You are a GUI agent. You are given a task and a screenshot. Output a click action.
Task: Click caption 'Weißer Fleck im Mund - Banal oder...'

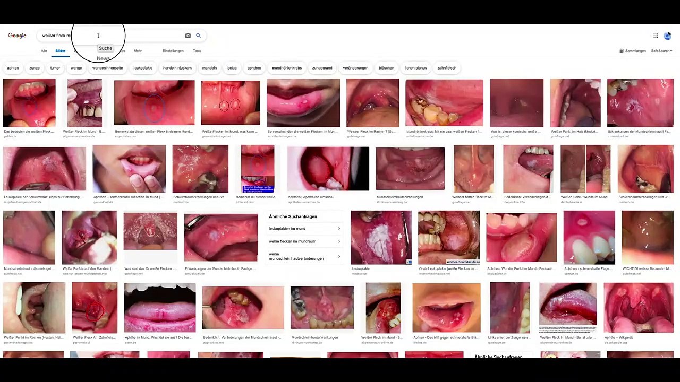[x=568, y=338]
